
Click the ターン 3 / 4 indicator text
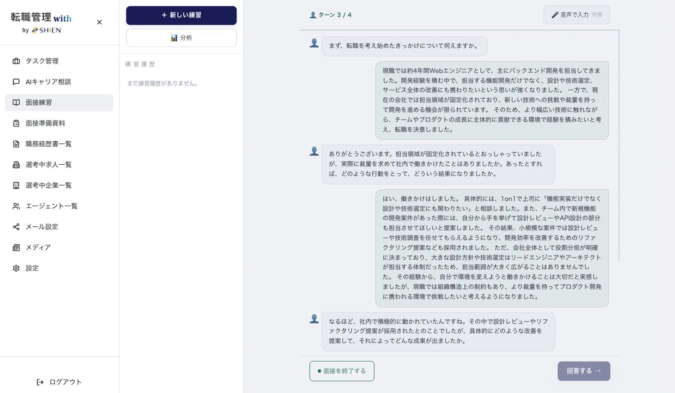[x=335, y=15]
